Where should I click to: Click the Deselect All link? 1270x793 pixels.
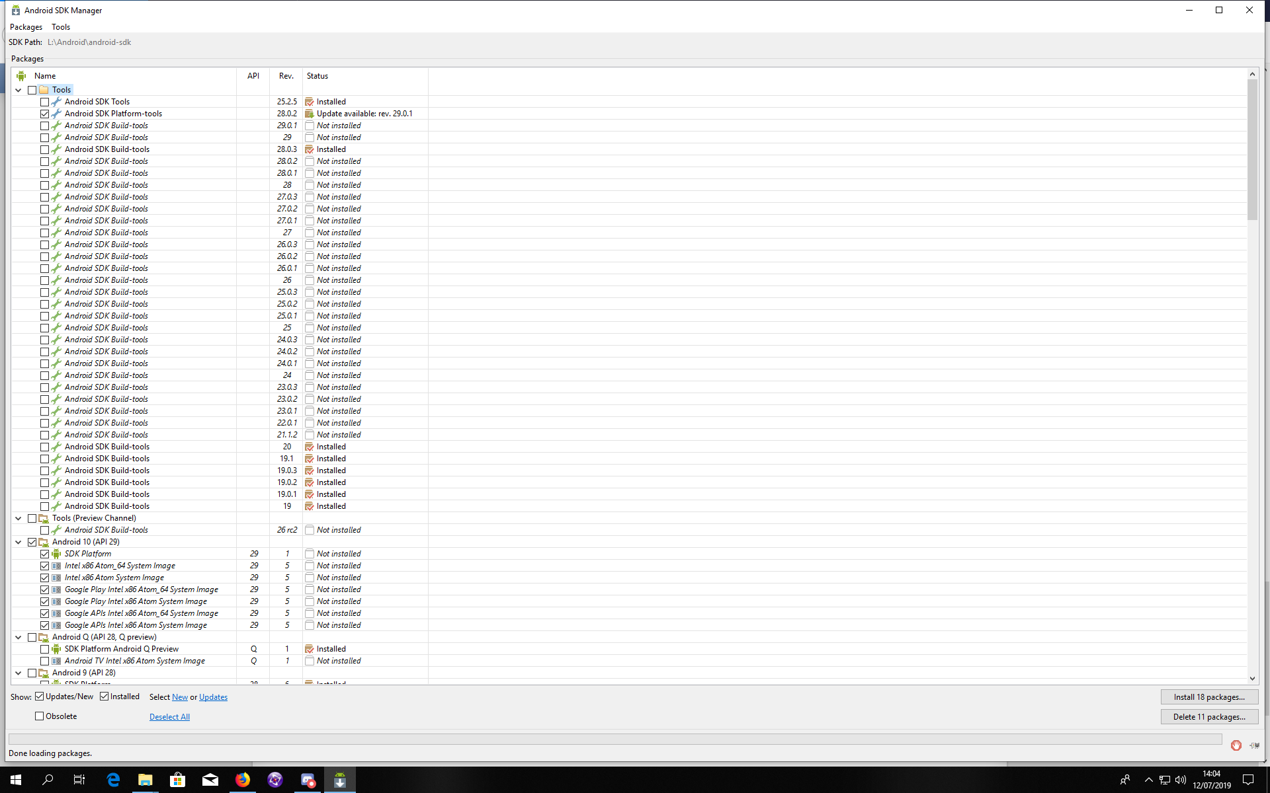coord(169,717)
